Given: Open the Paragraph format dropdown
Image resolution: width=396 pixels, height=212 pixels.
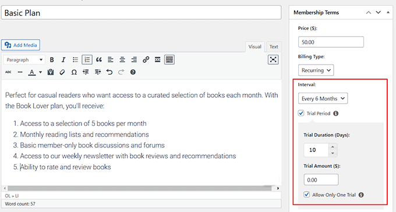Looking at the screenshot, I should pyautogui.click(x=24, y=60).
